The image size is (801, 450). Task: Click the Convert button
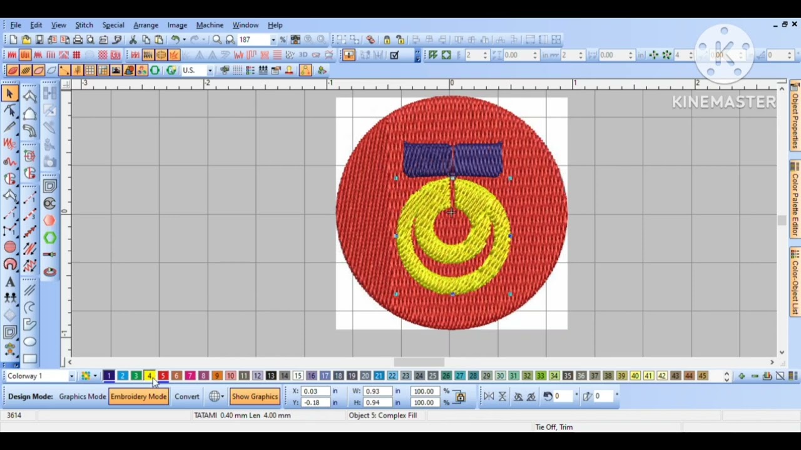point(187,396)
